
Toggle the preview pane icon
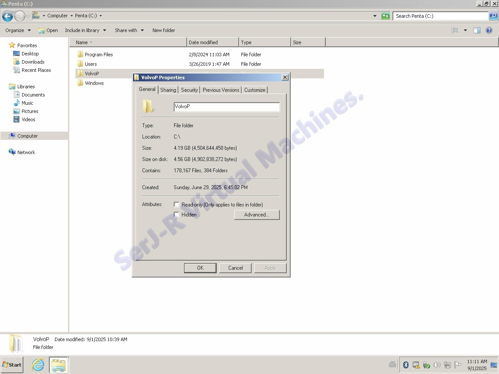(477, 30)
